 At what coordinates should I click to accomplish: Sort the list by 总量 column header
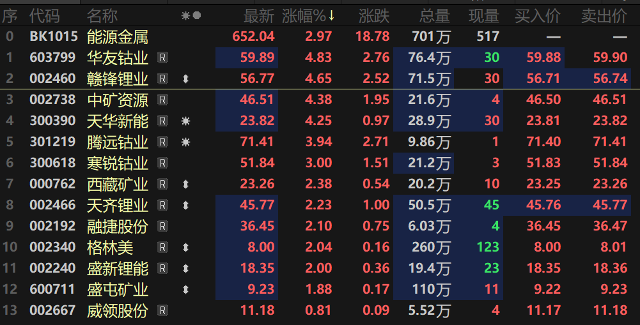click(435, 15)
